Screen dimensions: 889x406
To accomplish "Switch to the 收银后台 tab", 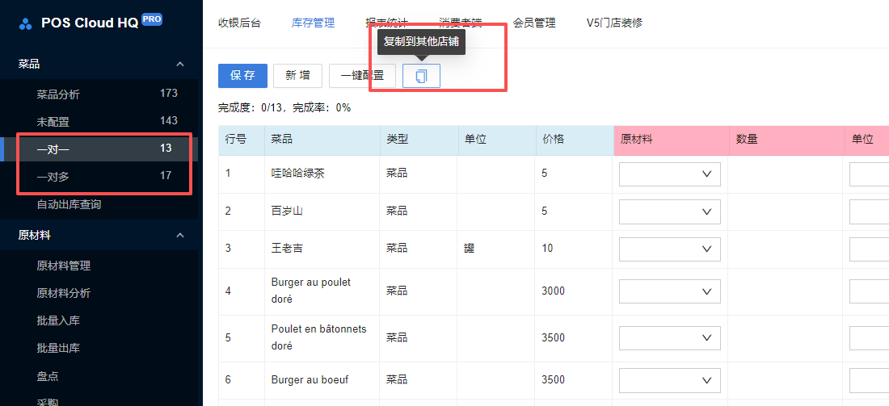I will coord(239,23).
